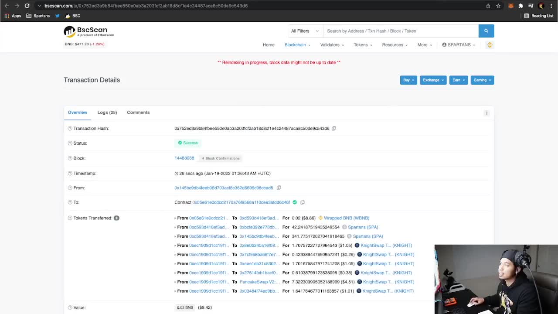This screenshot has width=558, height=314.
Task: Click the Value help question icon
Action: tap(70, 308)
